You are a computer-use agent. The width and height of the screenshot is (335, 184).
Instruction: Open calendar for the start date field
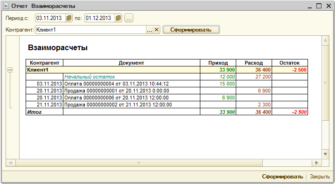coord(68,18)
